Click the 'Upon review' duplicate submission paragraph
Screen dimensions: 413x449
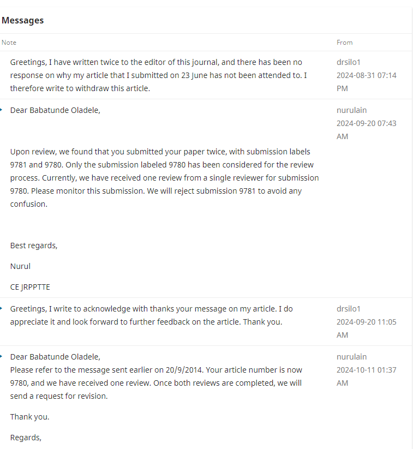point(164,178)
